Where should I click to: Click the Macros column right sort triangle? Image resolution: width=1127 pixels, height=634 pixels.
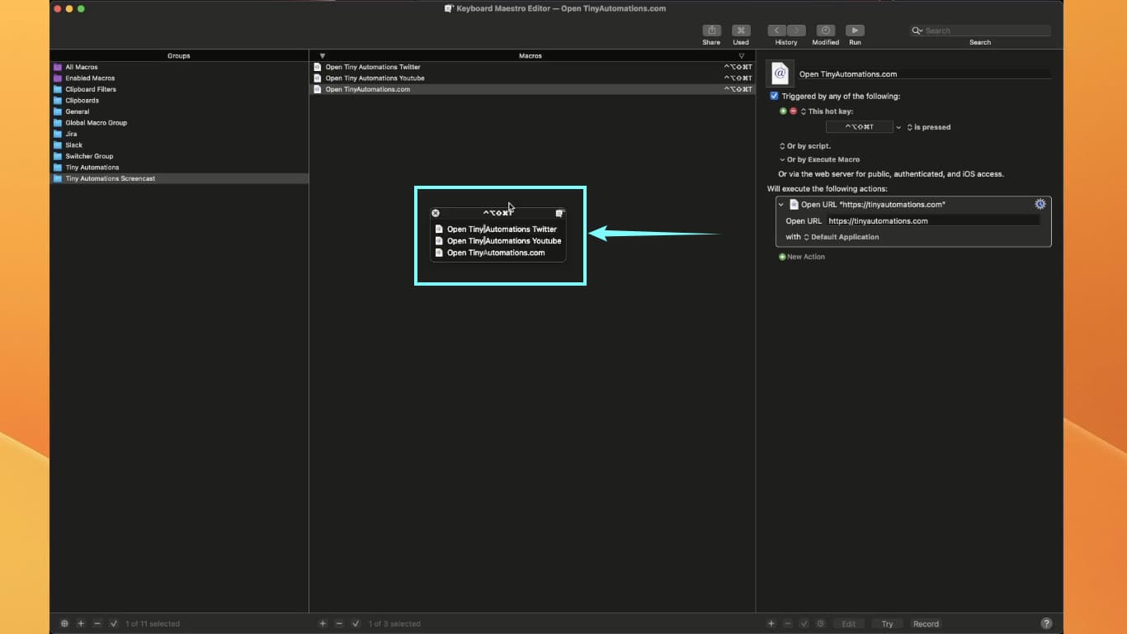pos(742,56)
